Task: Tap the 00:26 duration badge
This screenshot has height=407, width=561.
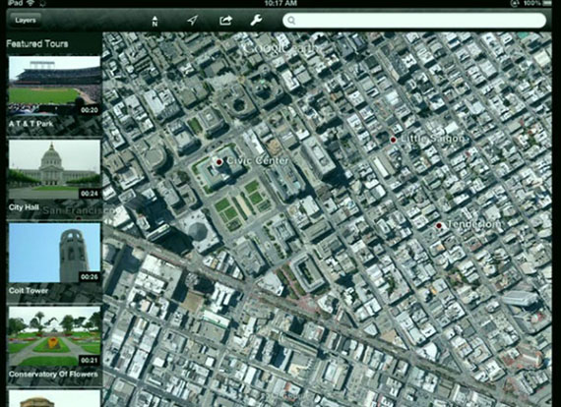Action: coord(90,277)
